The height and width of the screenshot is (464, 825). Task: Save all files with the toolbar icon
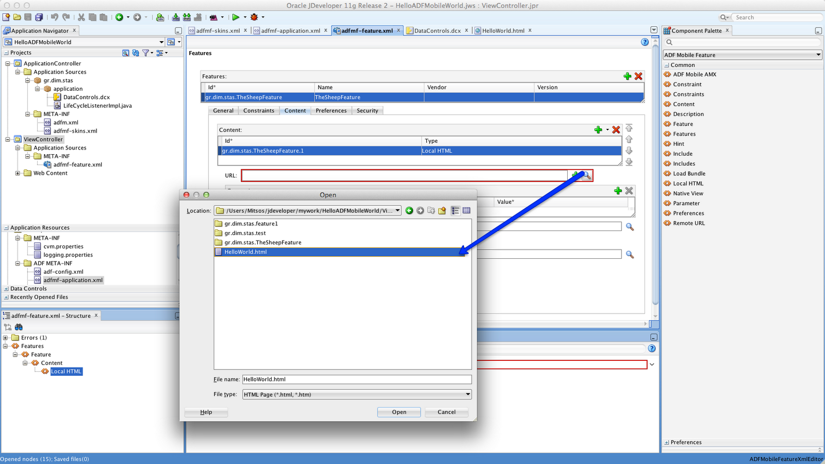[38, 17]
